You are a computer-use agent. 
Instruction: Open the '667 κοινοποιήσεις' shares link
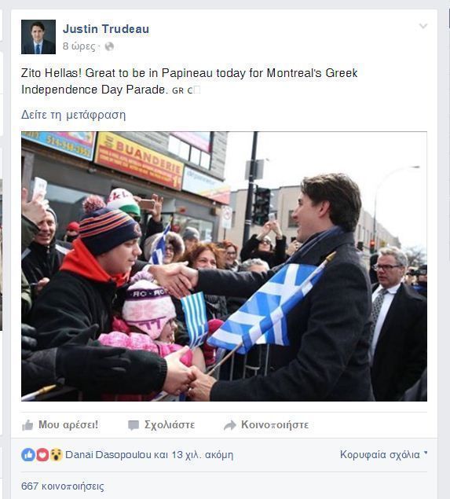(x=63, y=486)
